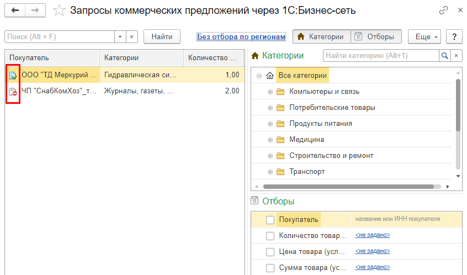Toggle the Категории panel button
This screenshot has height=275, width=467.
coord(321,37)
